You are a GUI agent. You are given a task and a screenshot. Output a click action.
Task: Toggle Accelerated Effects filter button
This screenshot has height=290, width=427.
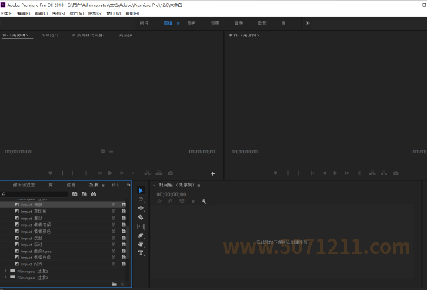tap(75, 194)
